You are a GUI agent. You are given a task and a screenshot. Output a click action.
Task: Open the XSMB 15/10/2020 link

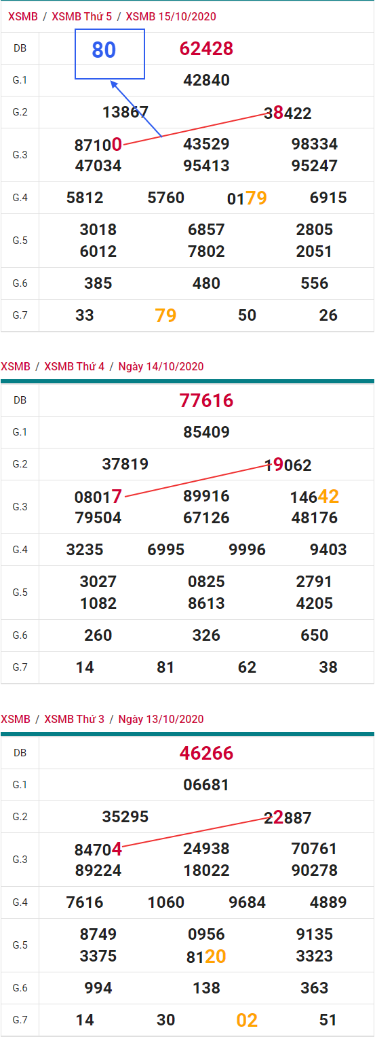171,16
